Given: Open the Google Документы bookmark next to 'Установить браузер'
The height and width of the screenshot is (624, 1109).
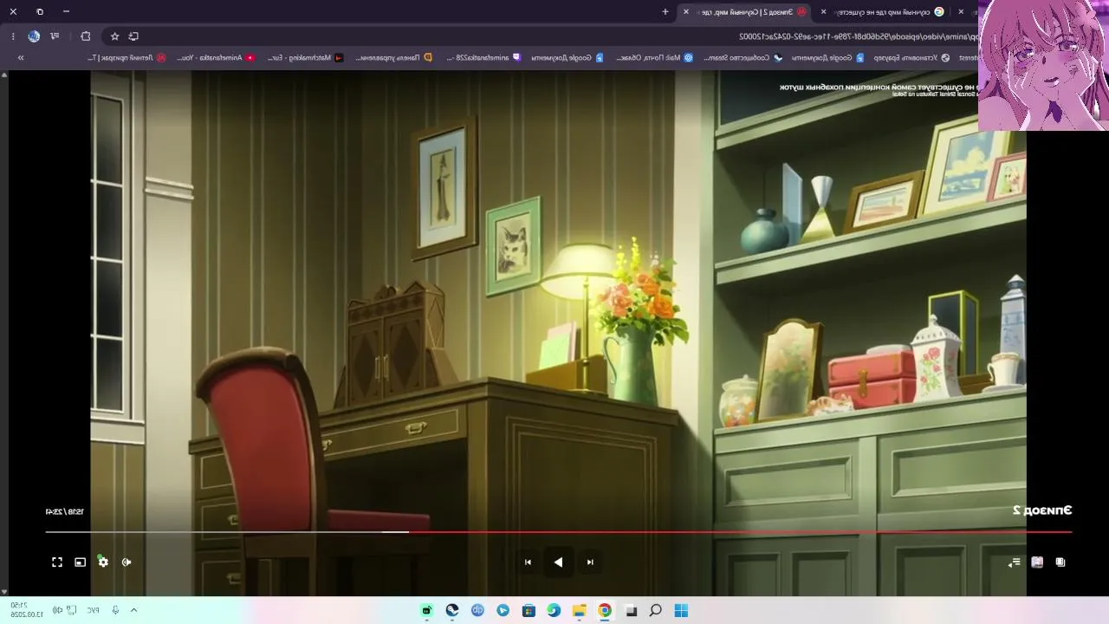Looking at the screenshot, I should [x=827, y=58].
